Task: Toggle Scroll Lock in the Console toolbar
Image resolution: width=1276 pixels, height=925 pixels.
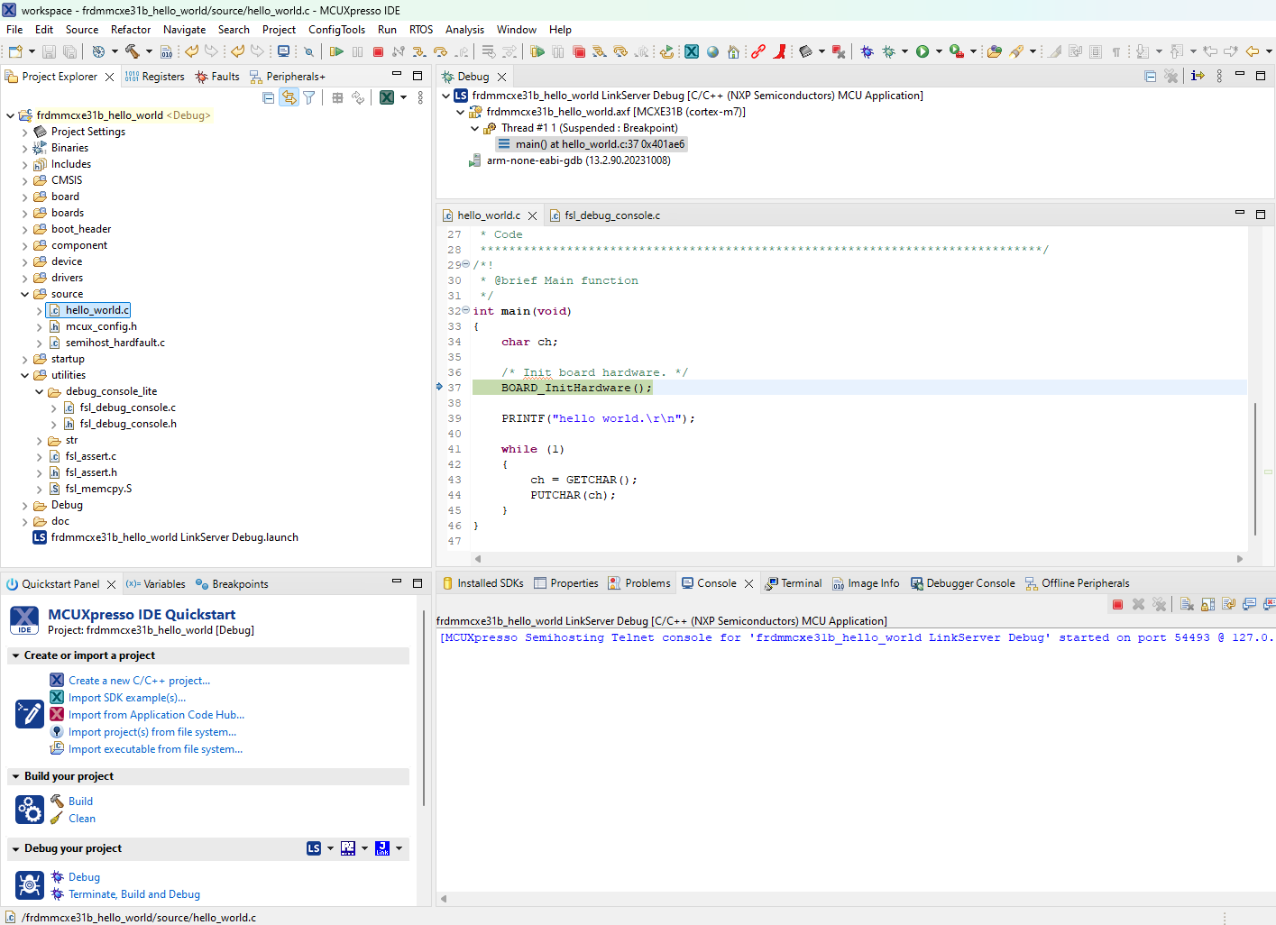Action: (1207, 604)
